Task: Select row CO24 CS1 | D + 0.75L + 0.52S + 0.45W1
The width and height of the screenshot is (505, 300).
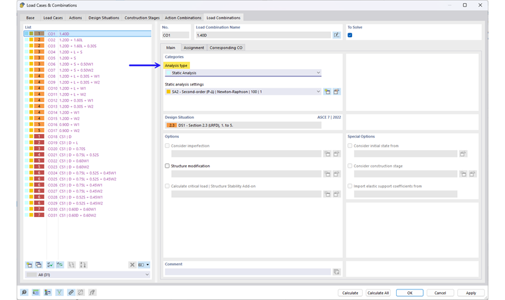Action: click(x=88, y=173)
